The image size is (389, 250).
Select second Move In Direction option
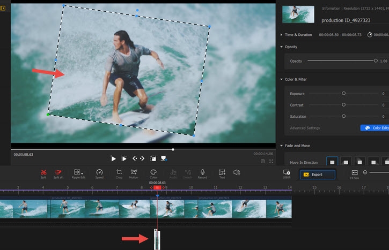click(347, 162)
